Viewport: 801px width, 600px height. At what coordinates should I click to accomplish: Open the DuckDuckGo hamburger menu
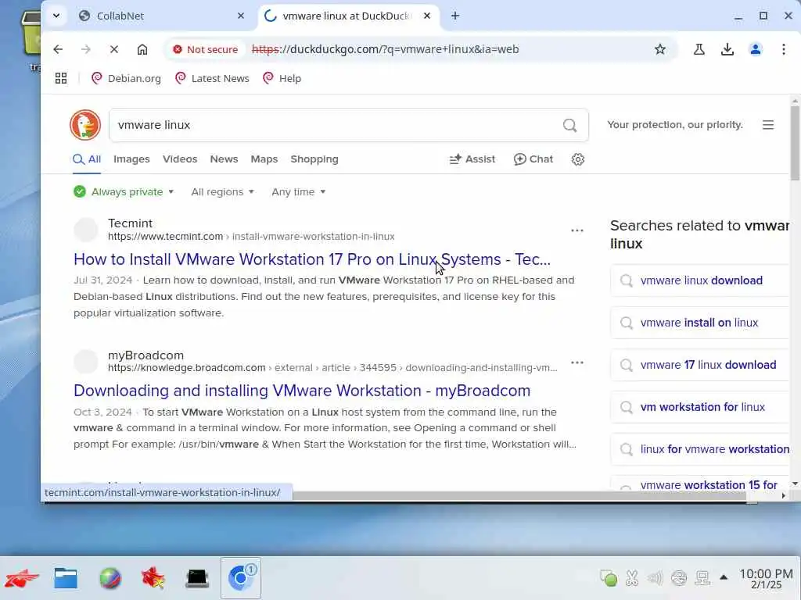coord(768,125)
